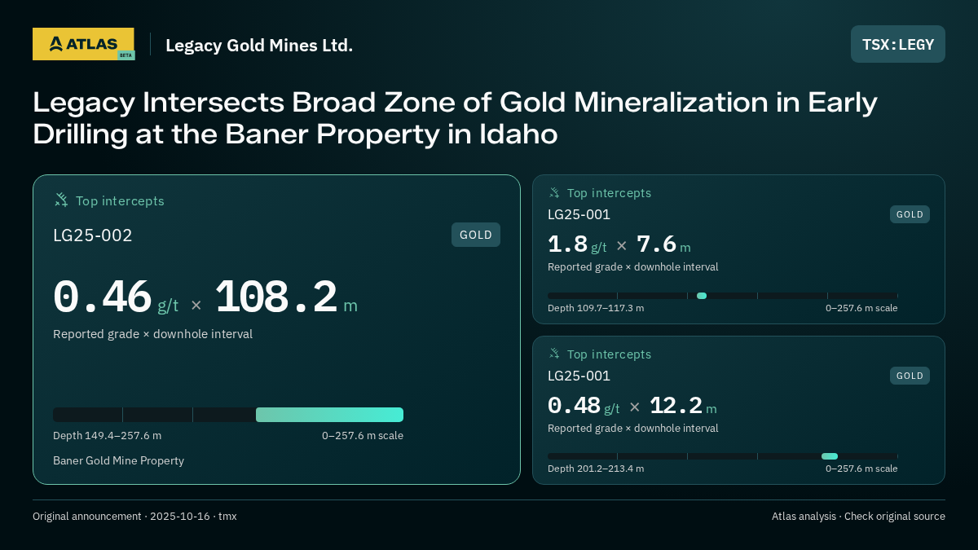Click the GOLD tag on the LG25-002 card
Viewport: 978px width, 550px height.
[476, 235]
